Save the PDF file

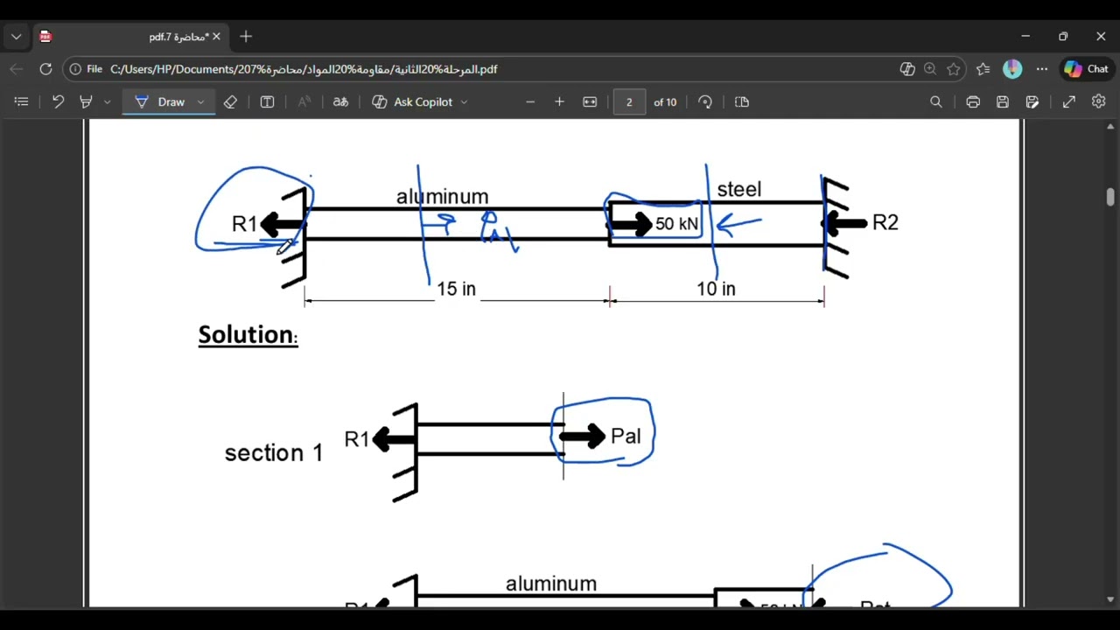pos(1003,101)
